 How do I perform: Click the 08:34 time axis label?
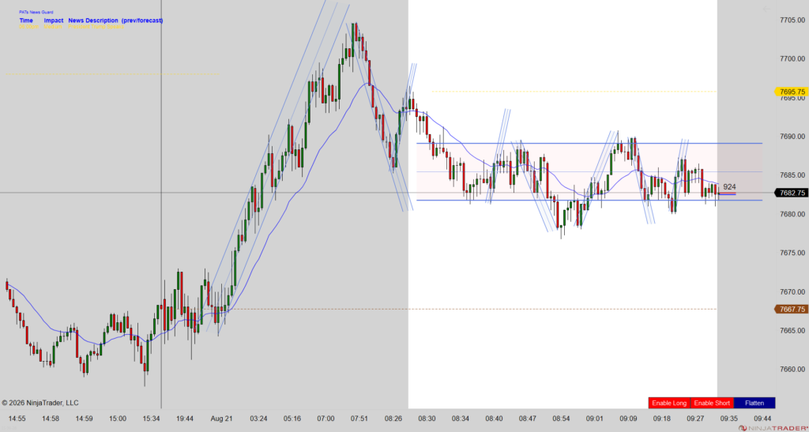(461, 418)
